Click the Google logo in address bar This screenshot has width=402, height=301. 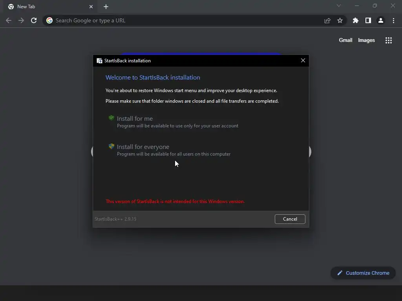point(49,20)
